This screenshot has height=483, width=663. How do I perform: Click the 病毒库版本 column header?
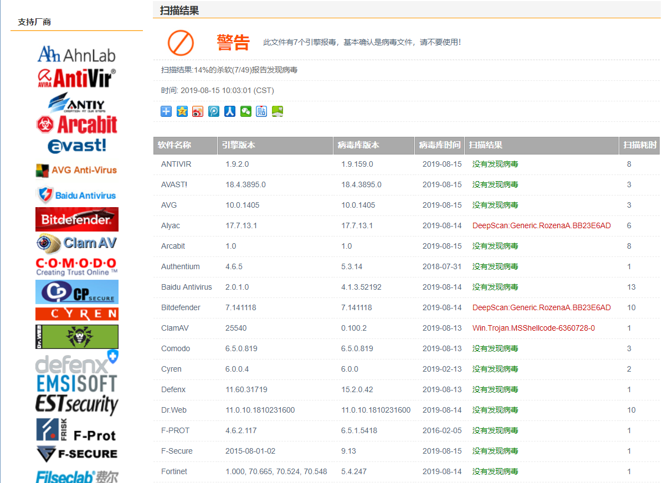point(374,145)
